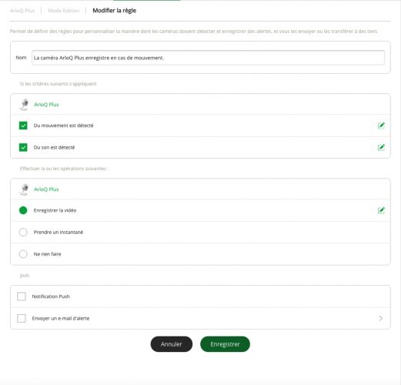Edit motion detection settings pencil icon
Viewport: 401px width, 385px height.
pos(381,126)
